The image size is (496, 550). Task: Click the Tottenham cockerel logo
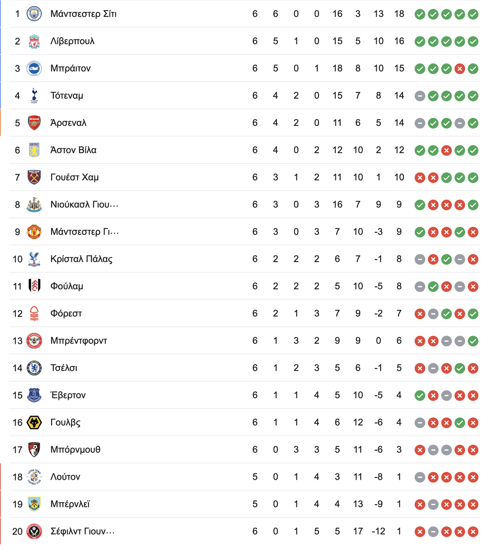(x=34, y=96)
